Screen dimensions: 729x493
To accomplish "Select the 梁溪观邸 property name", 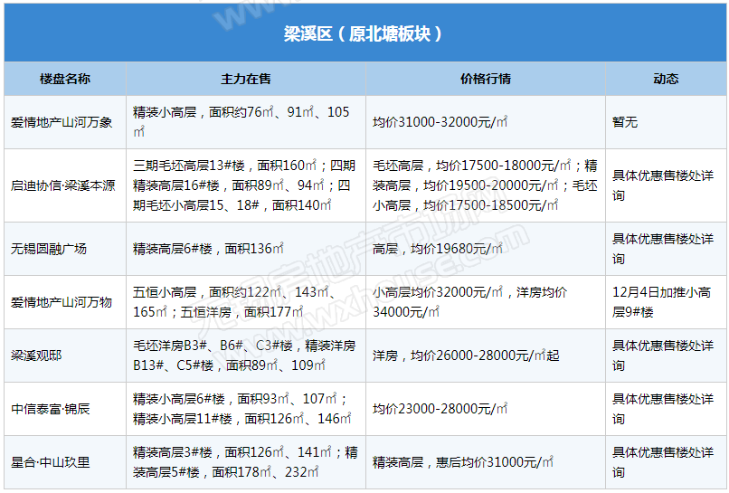I will pos(36,356).
